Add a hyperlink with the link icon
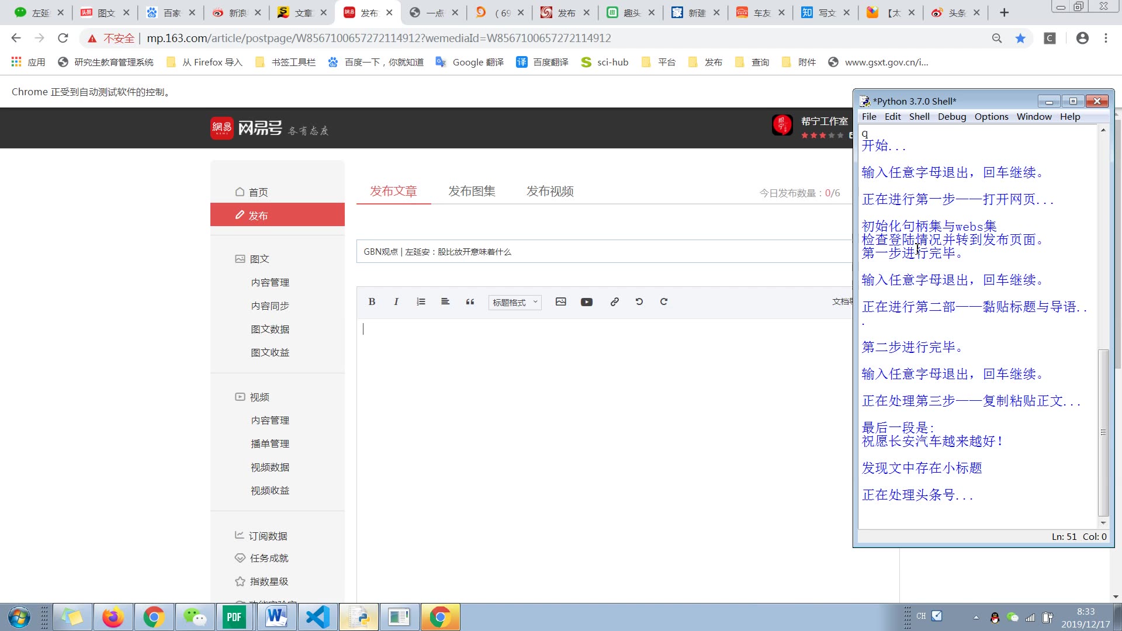The width and height of the screenshot is (1122, 631). pyautogui.click(x=615, y=302)
